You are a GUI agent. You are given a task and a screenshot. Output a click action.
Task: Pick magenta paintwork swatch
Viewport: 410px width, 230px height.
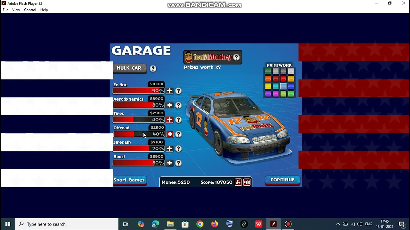(276, 94)
